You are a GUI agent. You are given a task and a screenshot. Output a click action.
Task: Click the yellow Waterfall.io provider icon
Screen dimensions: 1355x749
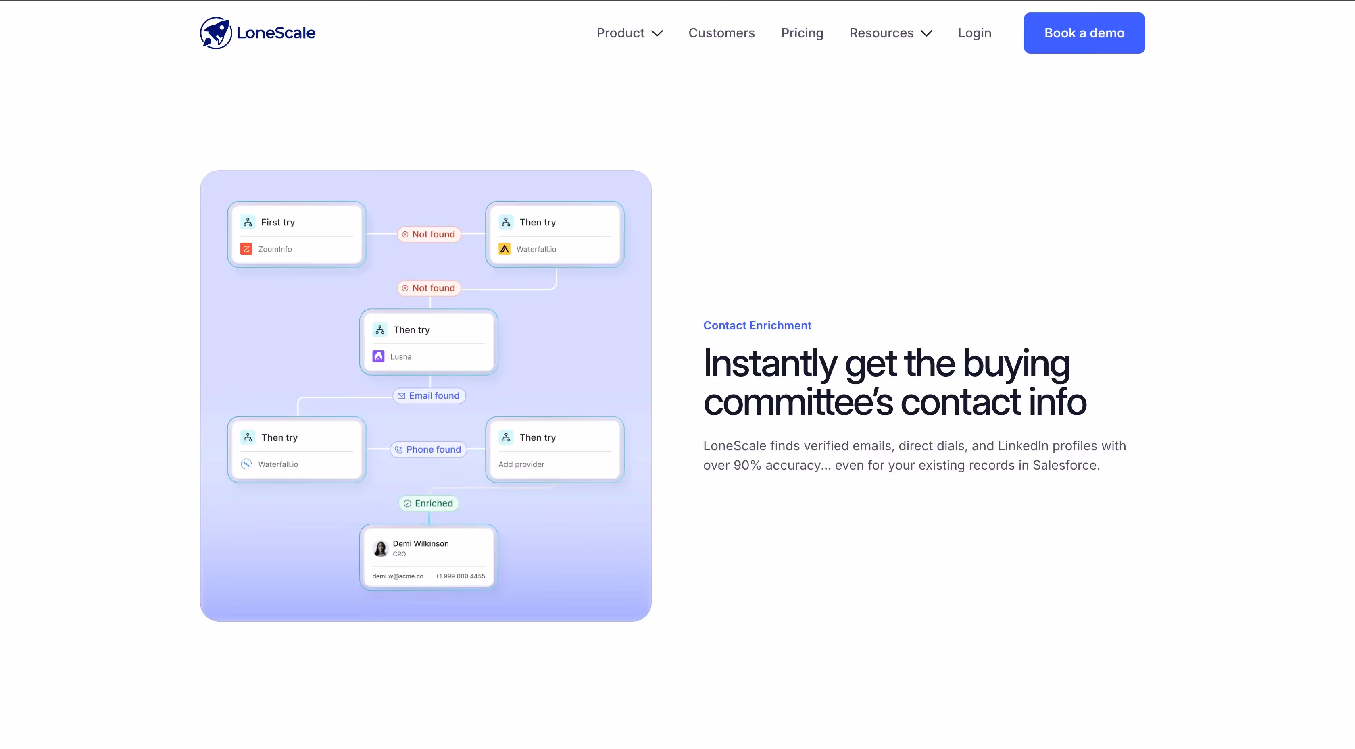tap(504, 249)
